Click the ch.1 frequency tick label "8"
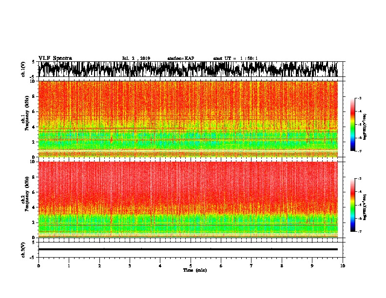 pyautogui.click(x=34, y=96)
